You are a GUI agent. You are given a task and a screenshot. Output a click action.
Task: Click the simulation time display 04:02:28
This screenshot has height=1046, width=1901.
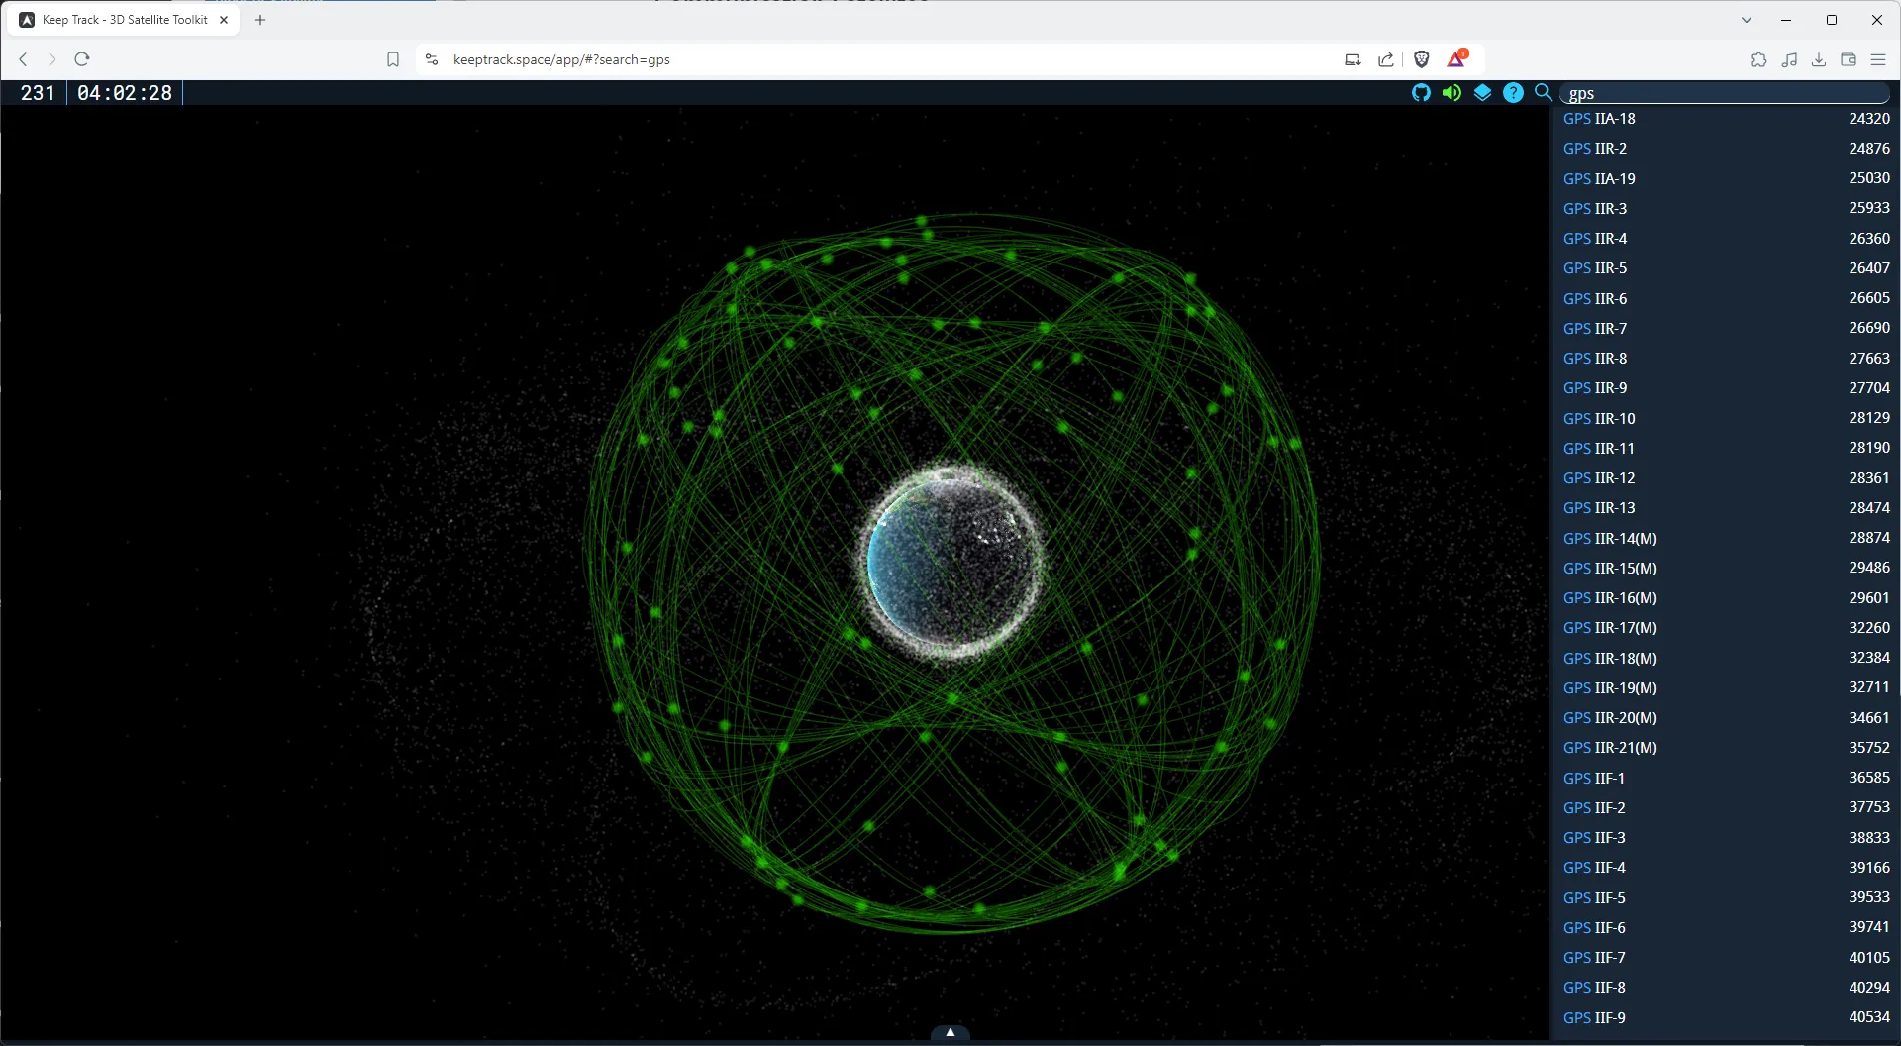point(125,92)
